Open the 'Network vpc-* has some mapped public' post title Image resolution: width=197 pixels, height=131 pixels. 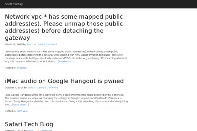point(64,27)
